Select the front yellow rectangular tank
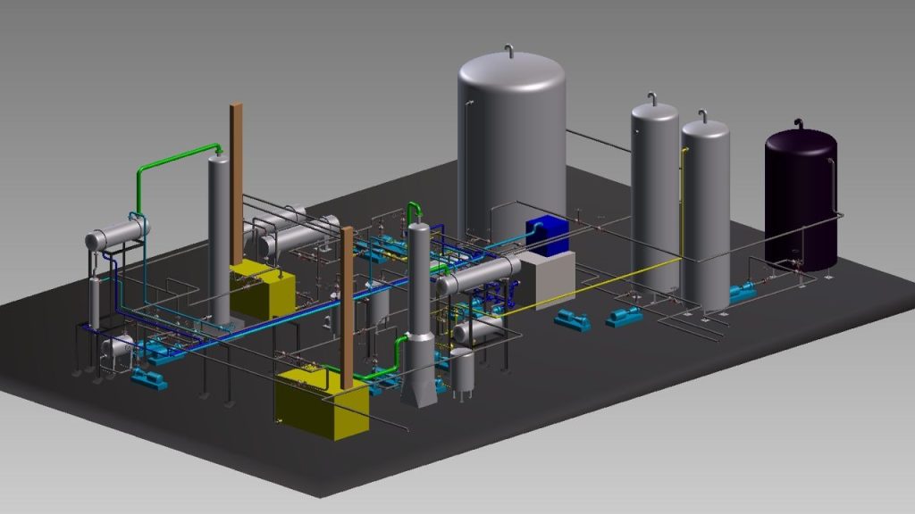Image resolution: width=915 pixels, height=514 pixels. click(322, 407)
